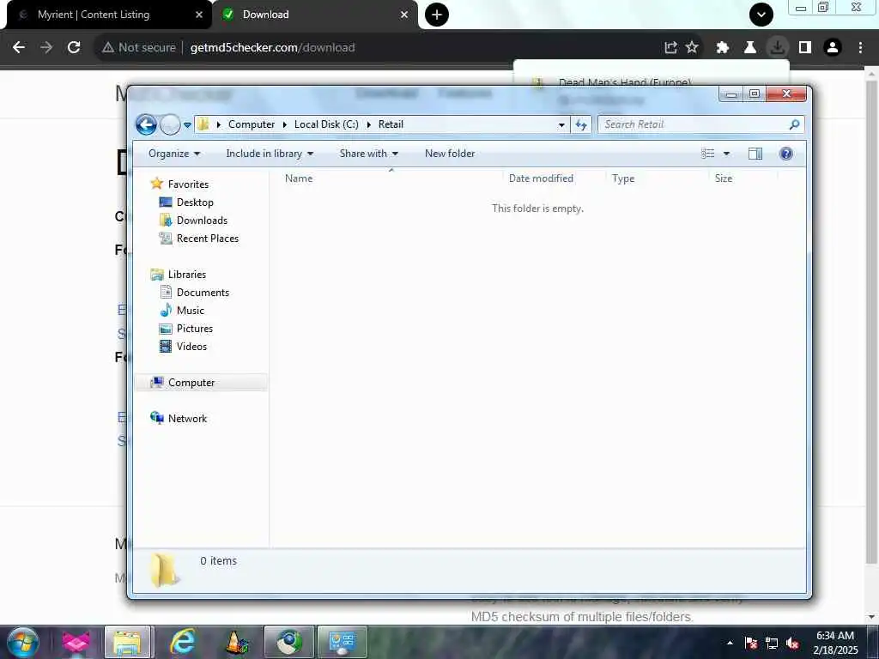Open Windows Explorer taskbar icon
This screenshot has height=659, width=879.
[127, 642]
